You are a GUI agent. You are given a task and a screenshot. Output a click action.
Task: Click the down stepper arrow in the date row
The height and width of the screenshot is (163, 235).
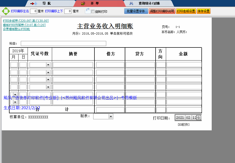click(x=15, y=102)
